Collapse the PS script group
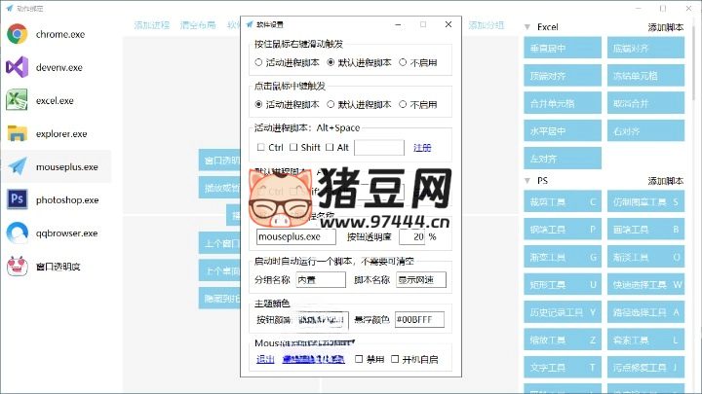Image resolution: width=702 pixels, height=394 pixels. 527,181
